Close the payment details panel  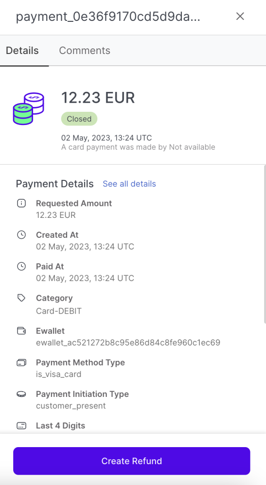[240, 17]
